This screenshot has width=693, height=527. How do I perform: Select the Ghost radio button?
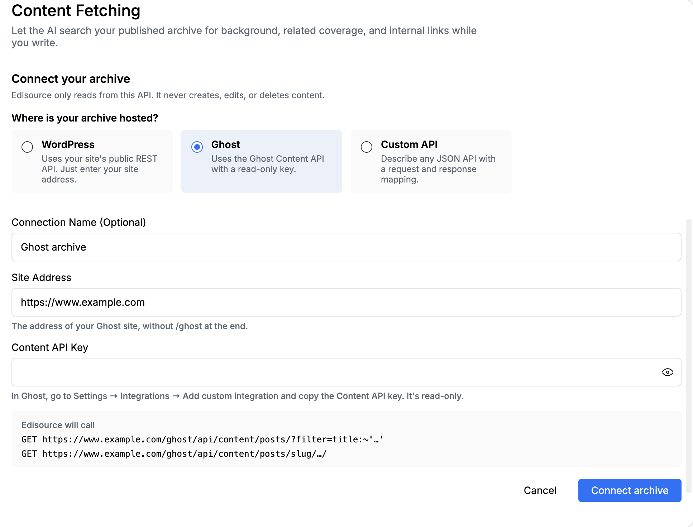click(197, 147)
